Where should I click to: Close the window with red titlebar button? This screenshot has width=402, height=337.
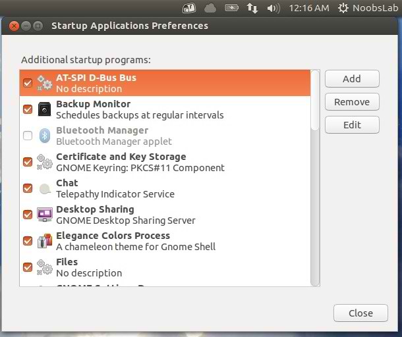[x=14, y=26]
